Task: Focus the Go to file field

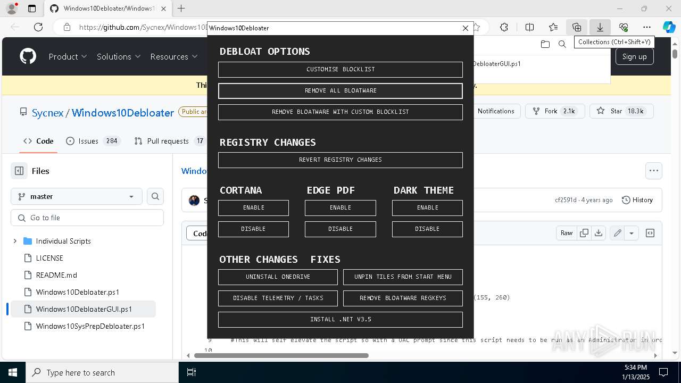Action: [x=87, y=218]
